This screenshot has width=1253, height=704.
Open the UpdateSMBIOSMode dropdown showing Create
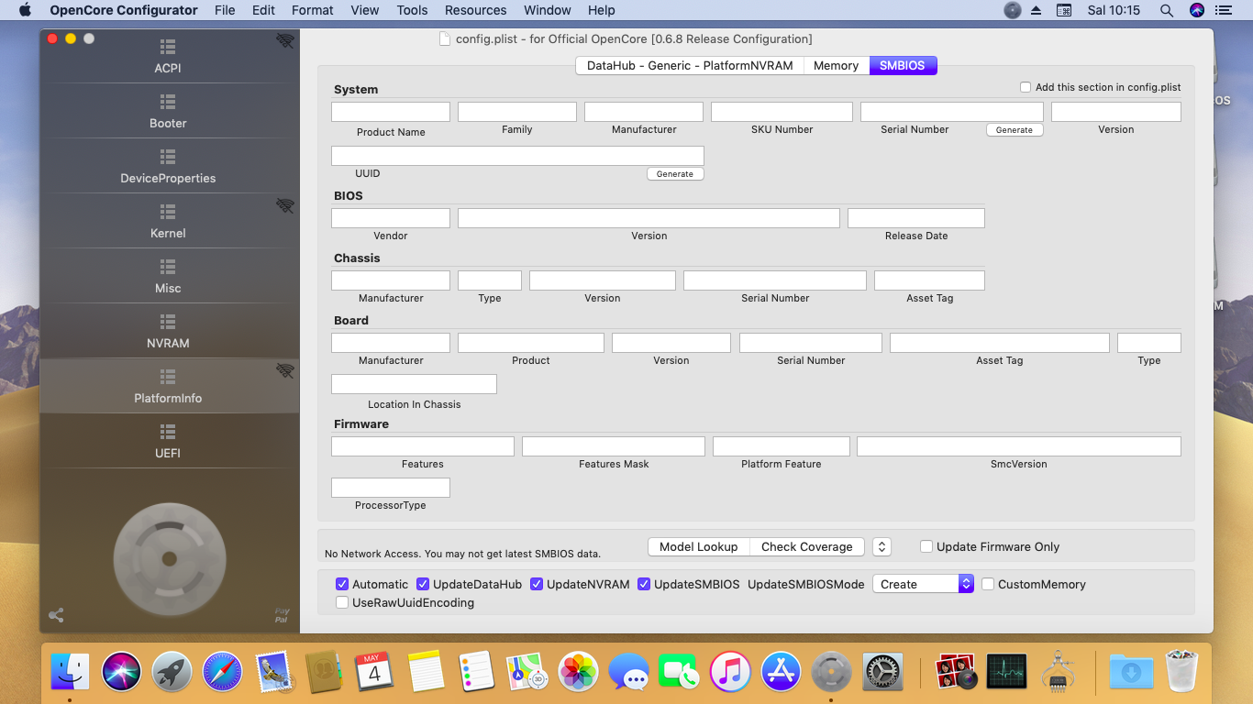tap(923, 584)
